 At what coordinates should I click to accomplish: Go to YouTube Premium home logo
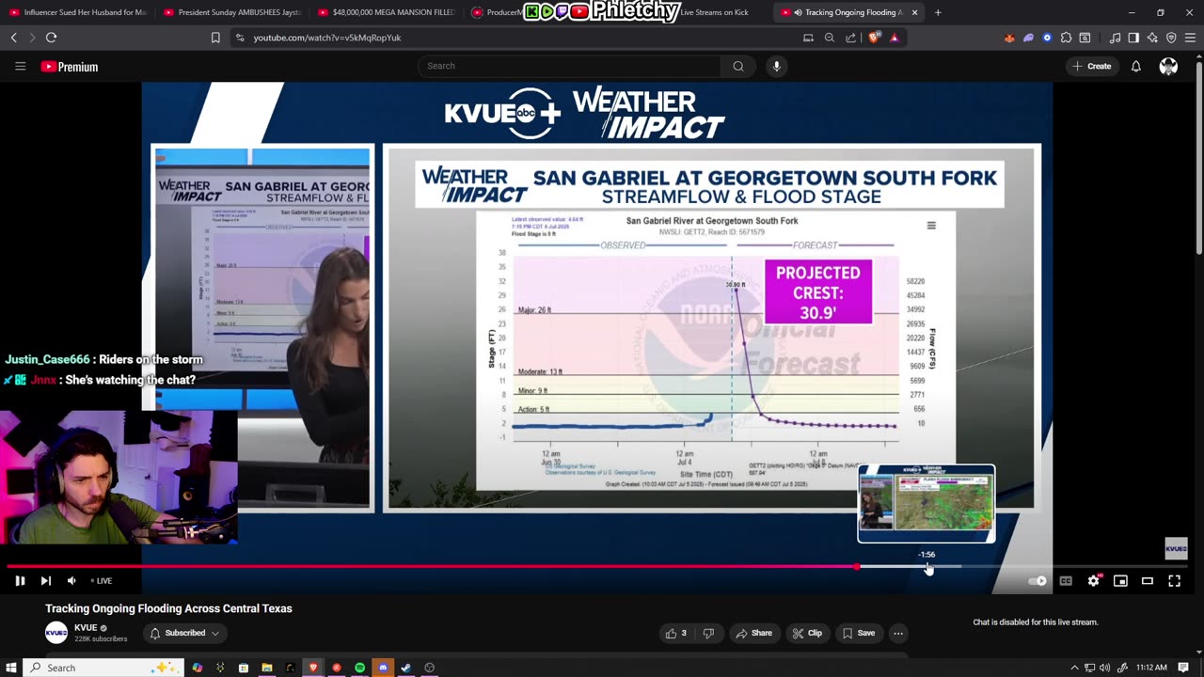pyautogui.click(x=69, y=67)
